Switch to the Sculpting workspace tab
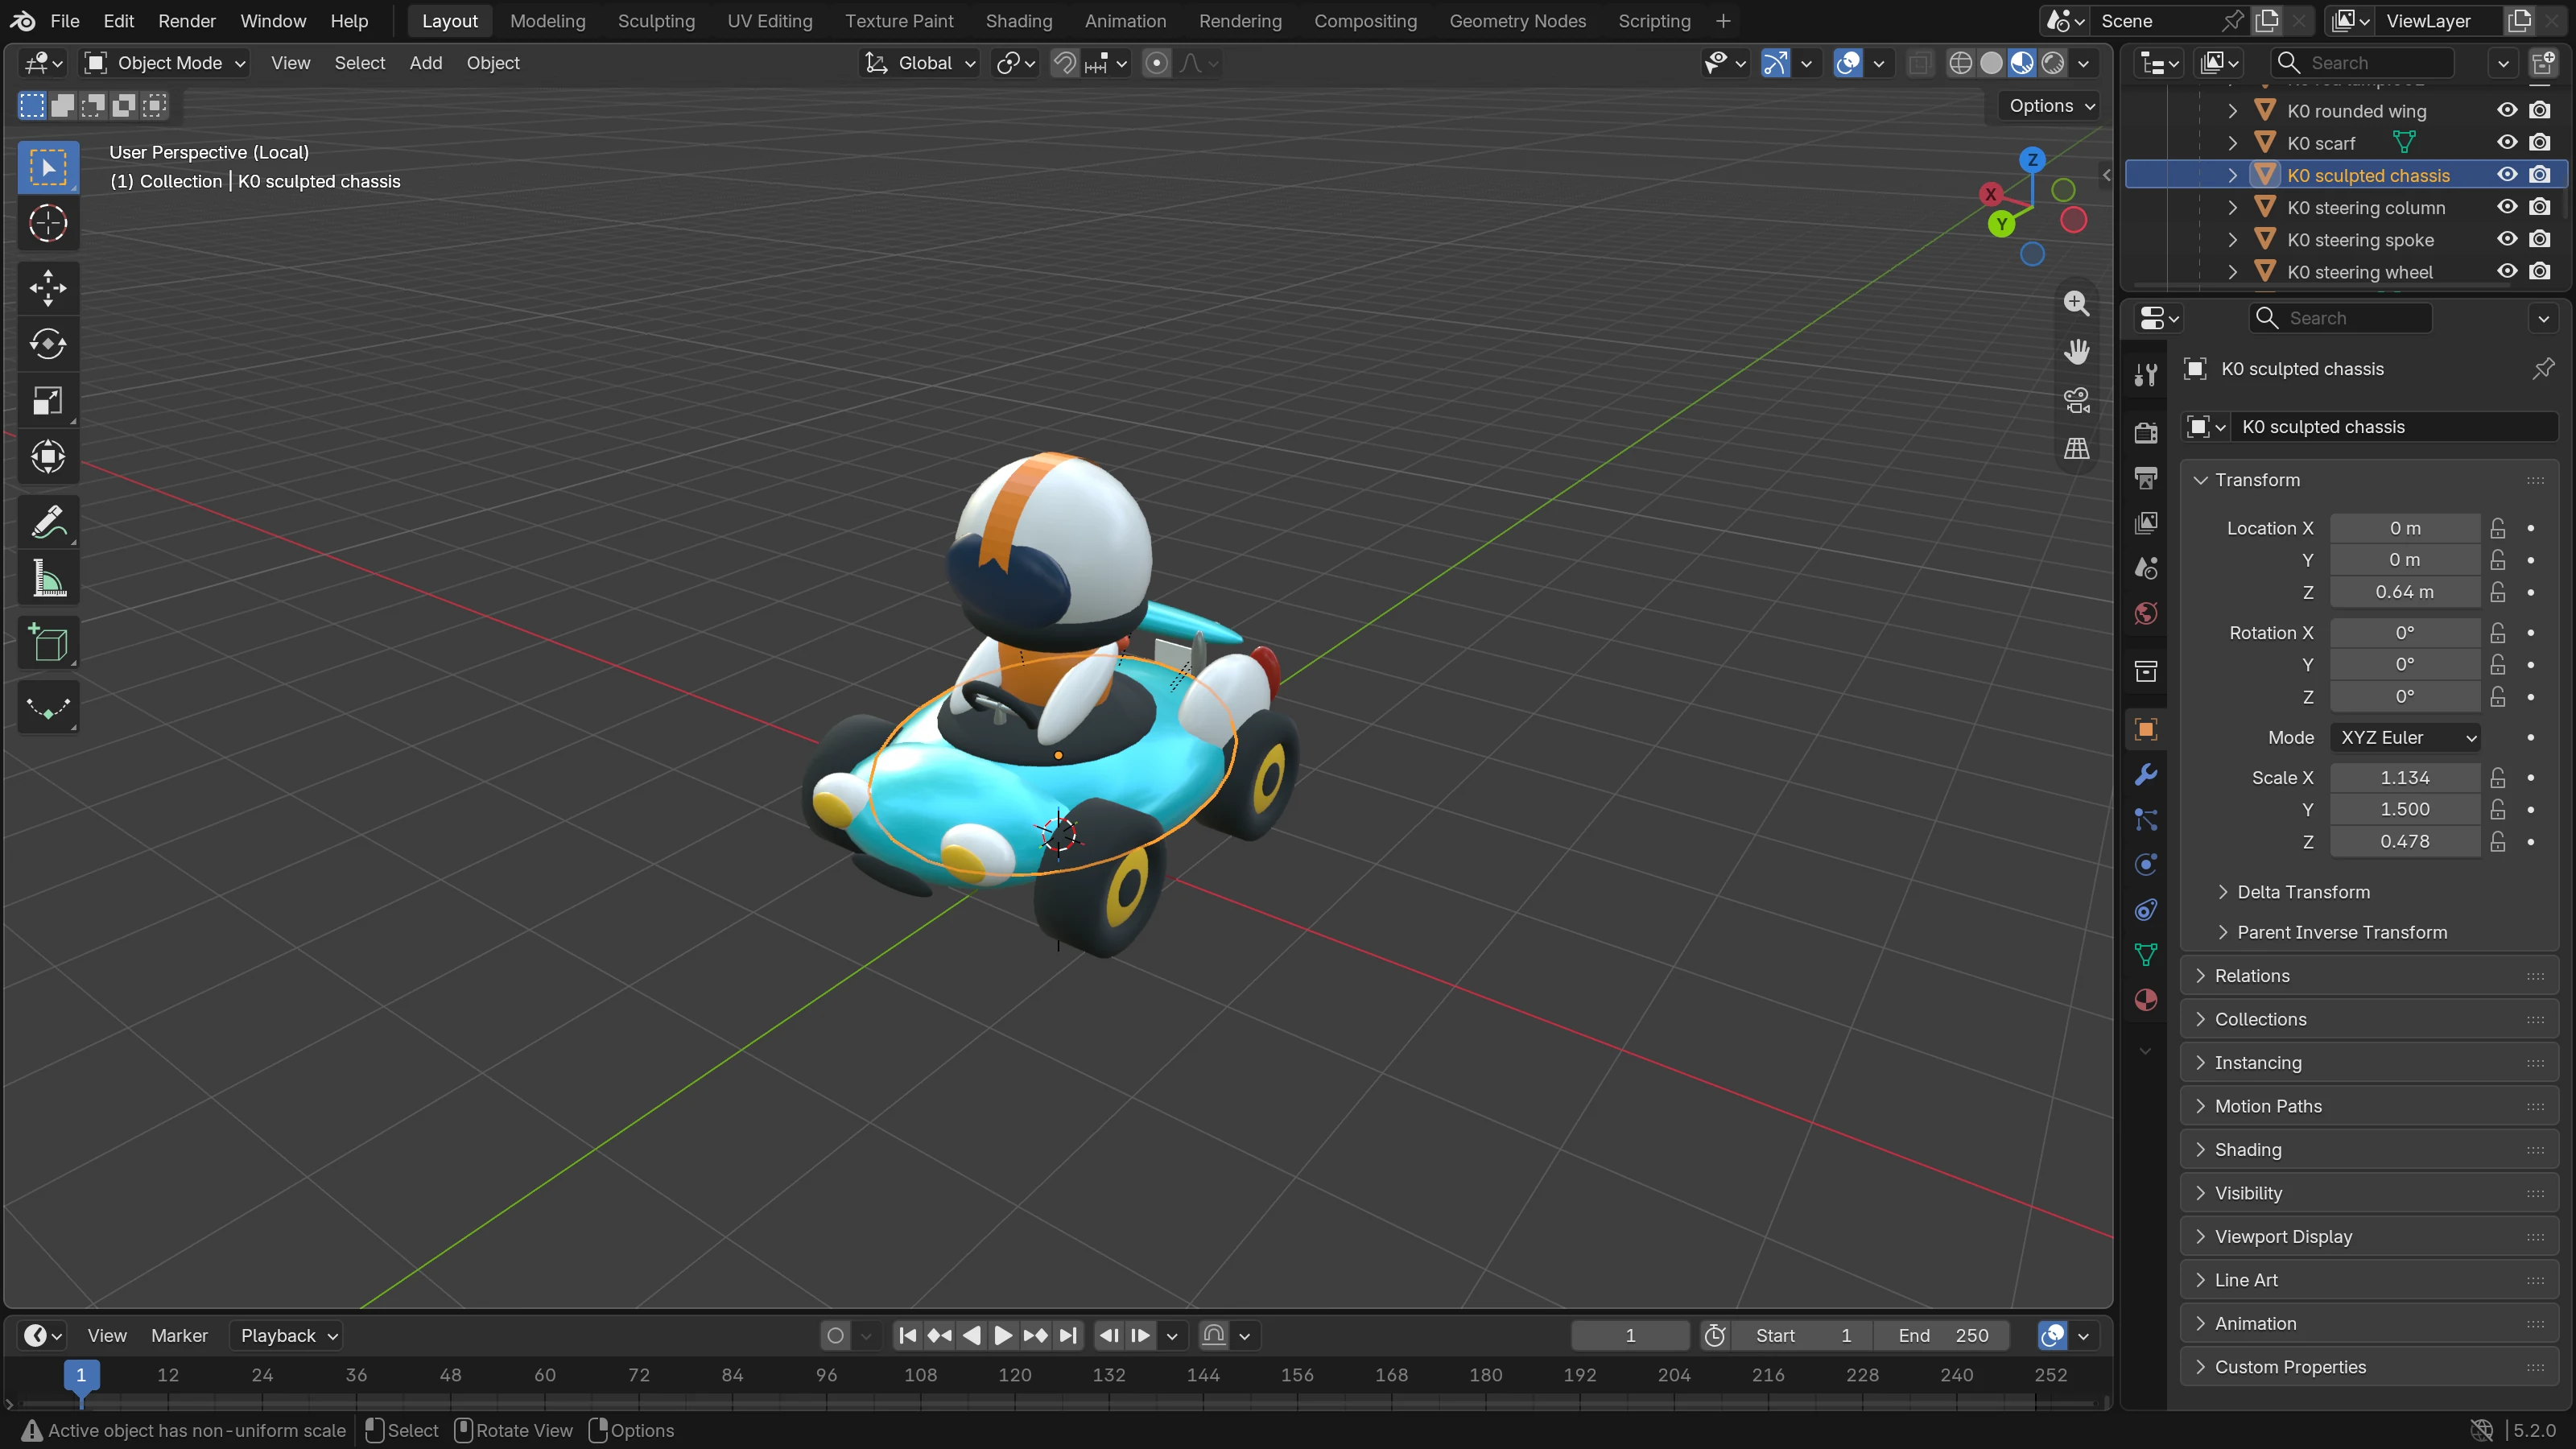The height and width of the screenshot is (1449, 2576). pos(656,21)
